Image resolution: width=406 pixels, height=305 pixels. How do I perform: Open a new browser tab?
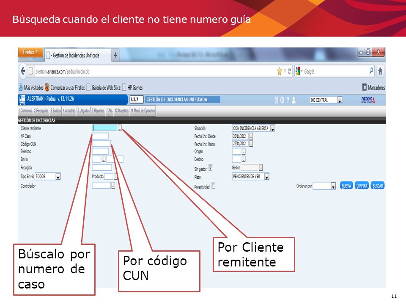(x=115, y=55)
